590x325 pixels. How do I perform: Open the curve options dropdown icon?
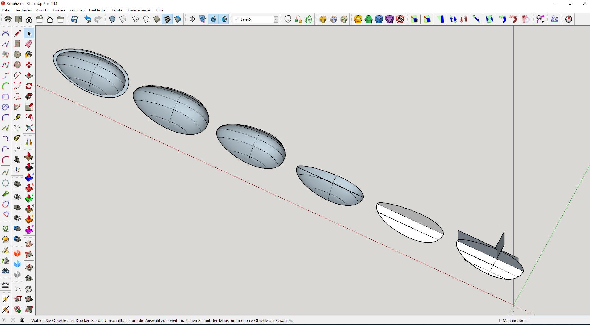point(540,19)
